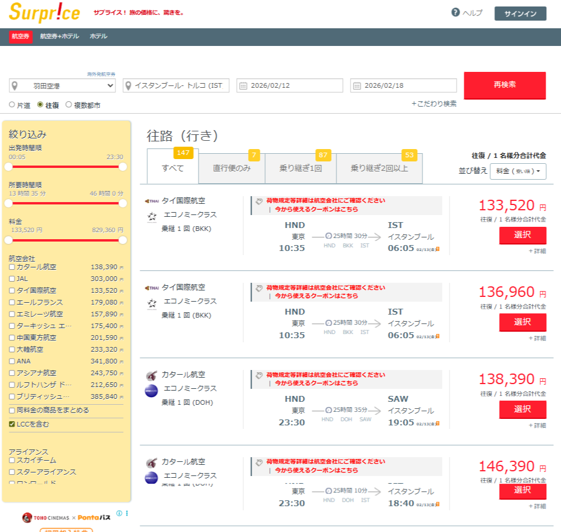Open the 羽田空港 departure dropdown

click(62, 86)
